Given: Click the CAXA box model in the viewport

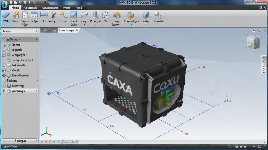Looking at the screenshot, I should point(143,85).
